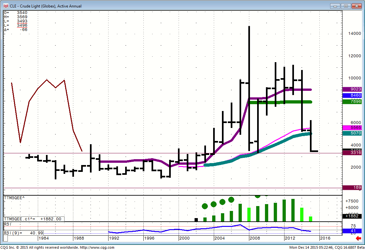Select the red-underlined last value 3496
Viewport: 365px width, 250px height.
tap(22, 25)
